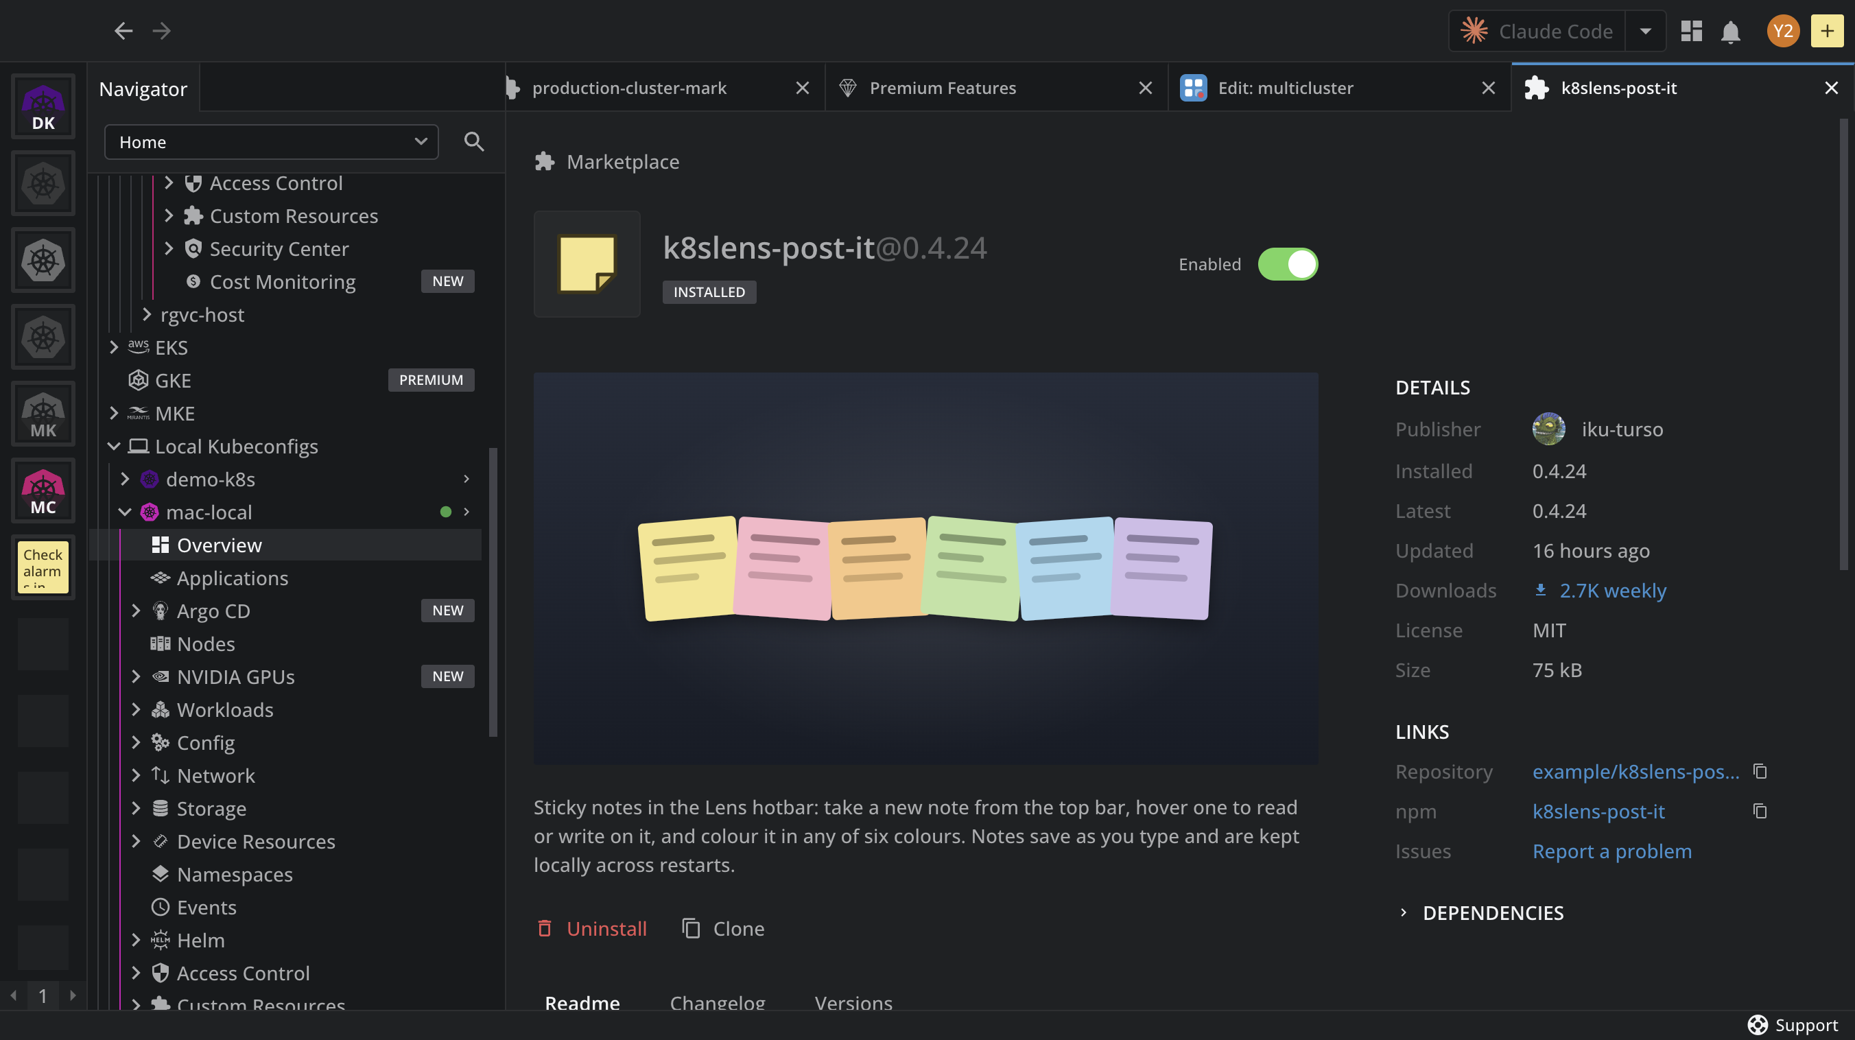Image resolution: width=1855 pixels, height=1040 pixels.
Task: Open the 'Check alarm' sticky note
Action: (x=43, y=567)
